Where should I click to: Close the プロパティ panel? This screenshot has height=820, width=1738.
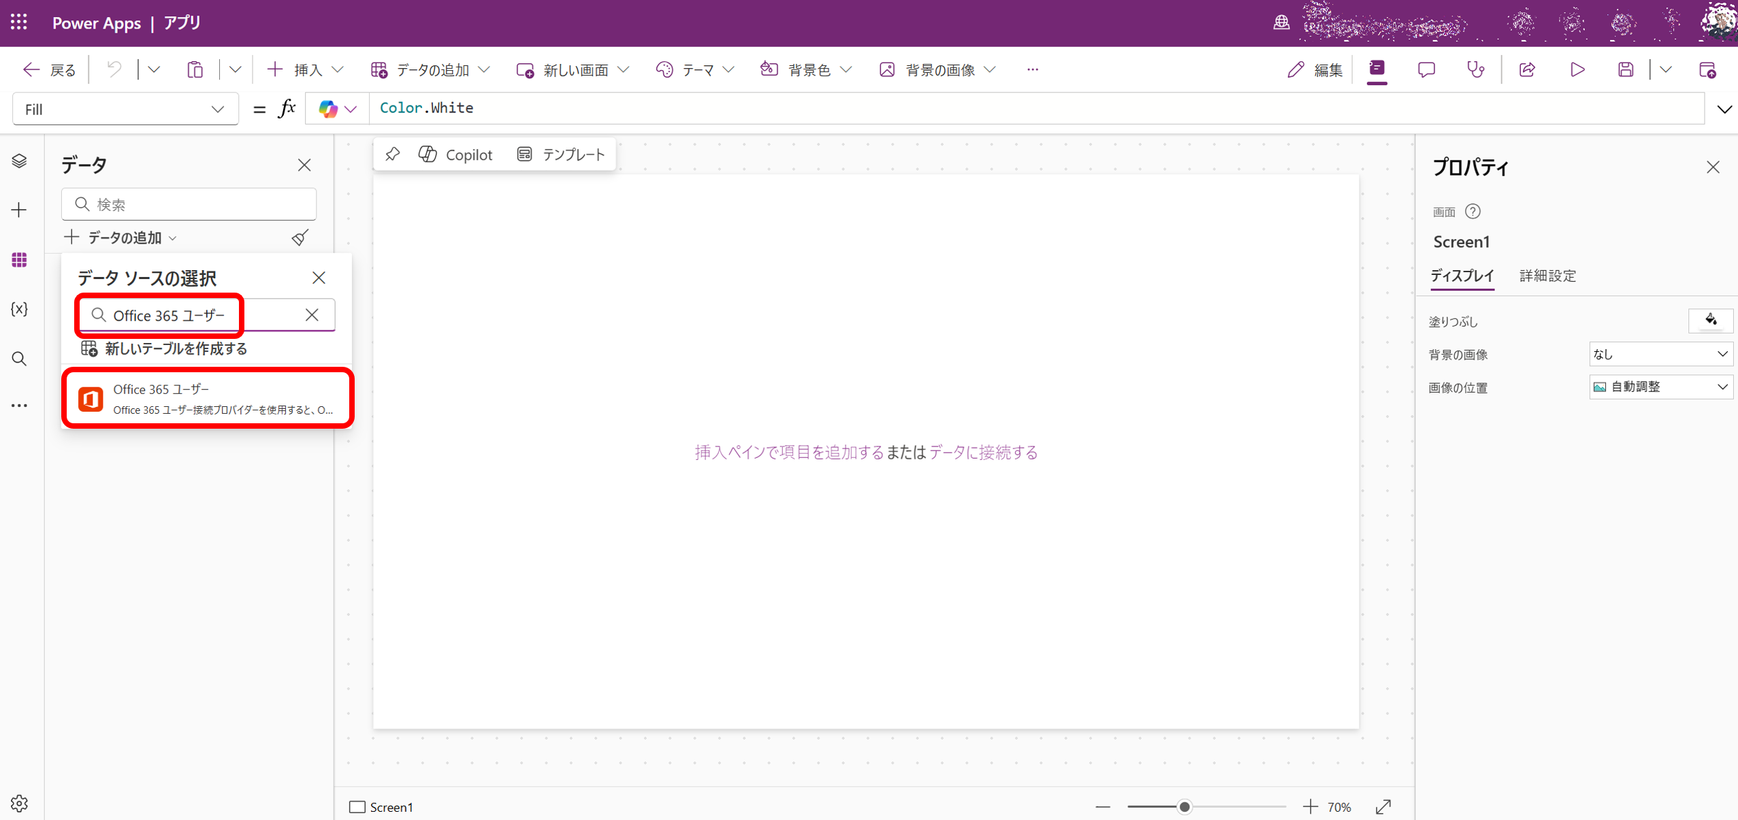(1713, 167)
